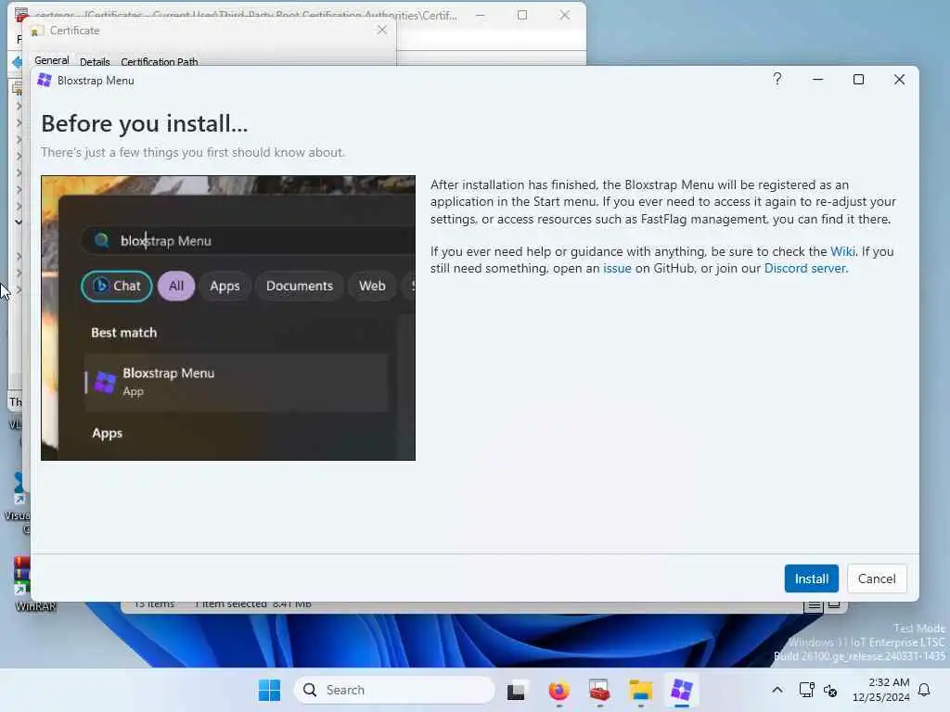Image resolution: width=950 pixels, height=712 pixels.
Task: Open the red toolbox app in taskbar
Action: click(x=599, y=690)
